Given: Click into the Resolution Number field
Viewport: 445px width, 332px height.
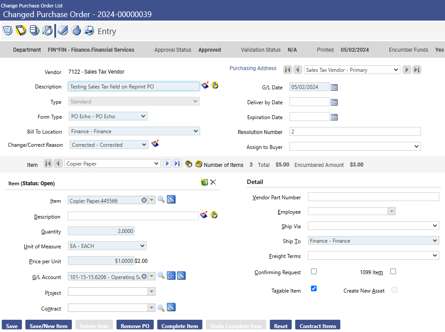Looking at the screenshot, I should 355,132.
